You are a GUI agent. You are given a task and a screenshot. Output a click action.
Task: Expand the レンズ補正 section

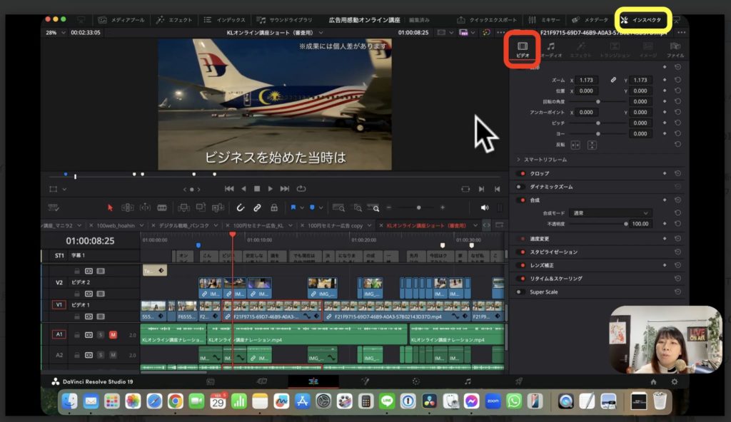pyautogui.click(x=543, y=265)
